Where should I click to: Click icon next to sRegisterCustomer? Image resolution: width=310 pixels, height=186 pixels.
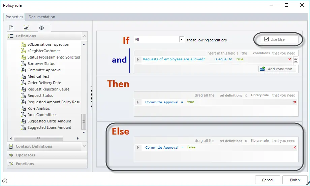pos(23,51)
